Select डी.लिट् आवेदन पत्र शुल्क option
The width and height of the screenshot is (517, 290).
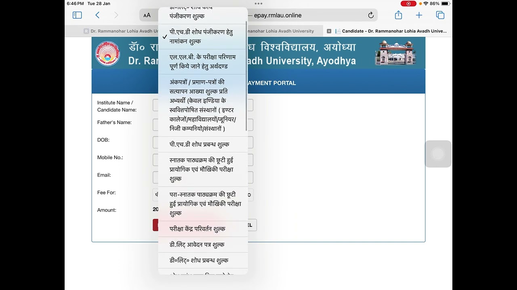203,244
